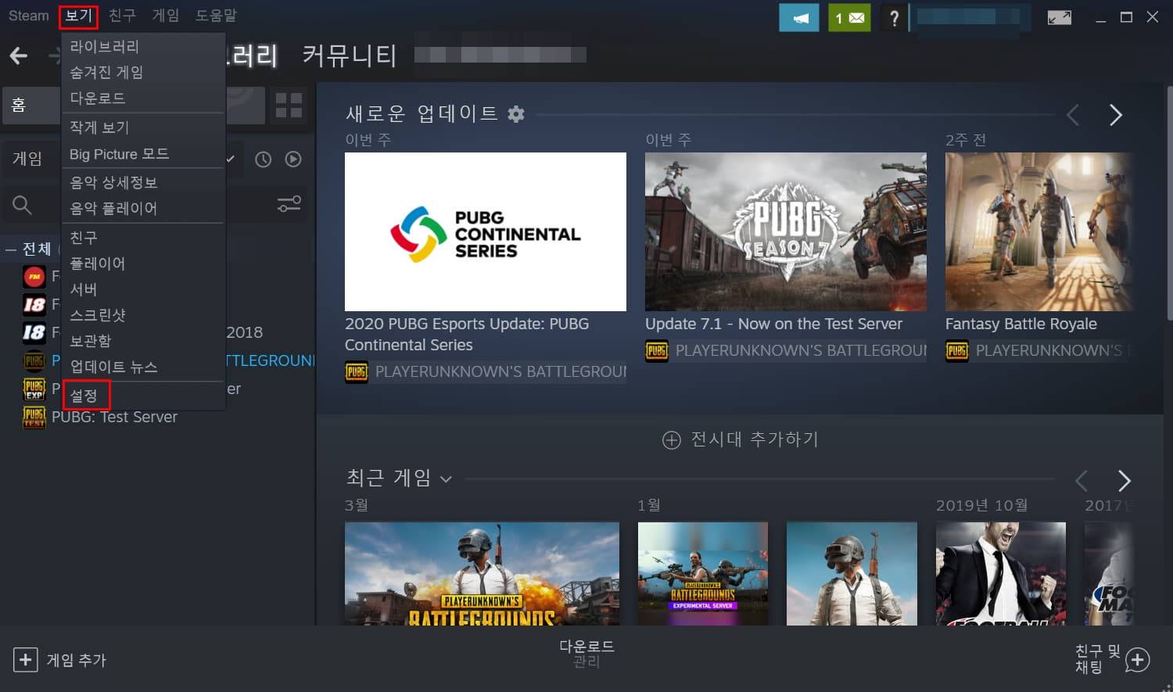The image size is (1173, 692).
Task: Open the 도움말 menu
Action: tap(216, 16)
